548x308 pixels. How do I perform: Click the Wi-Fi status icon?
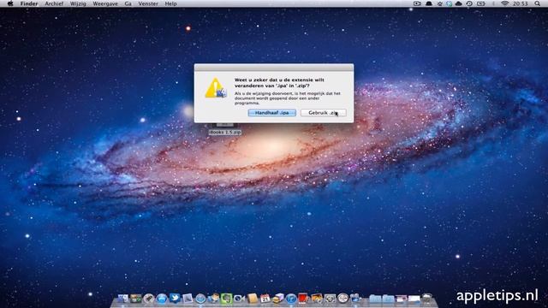(x=504, y=3)
